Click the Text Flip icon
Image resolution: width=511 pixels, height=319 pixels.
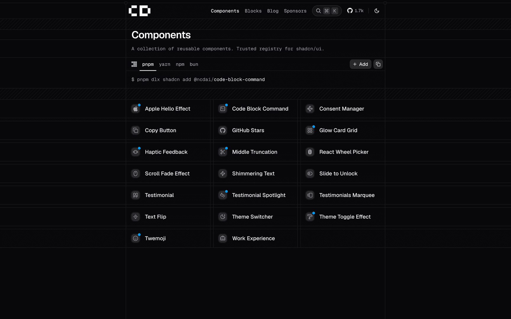point(135,217)
